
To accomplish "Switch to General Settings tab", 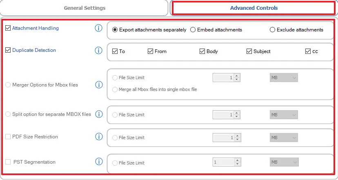I will [x=84, y=8].
